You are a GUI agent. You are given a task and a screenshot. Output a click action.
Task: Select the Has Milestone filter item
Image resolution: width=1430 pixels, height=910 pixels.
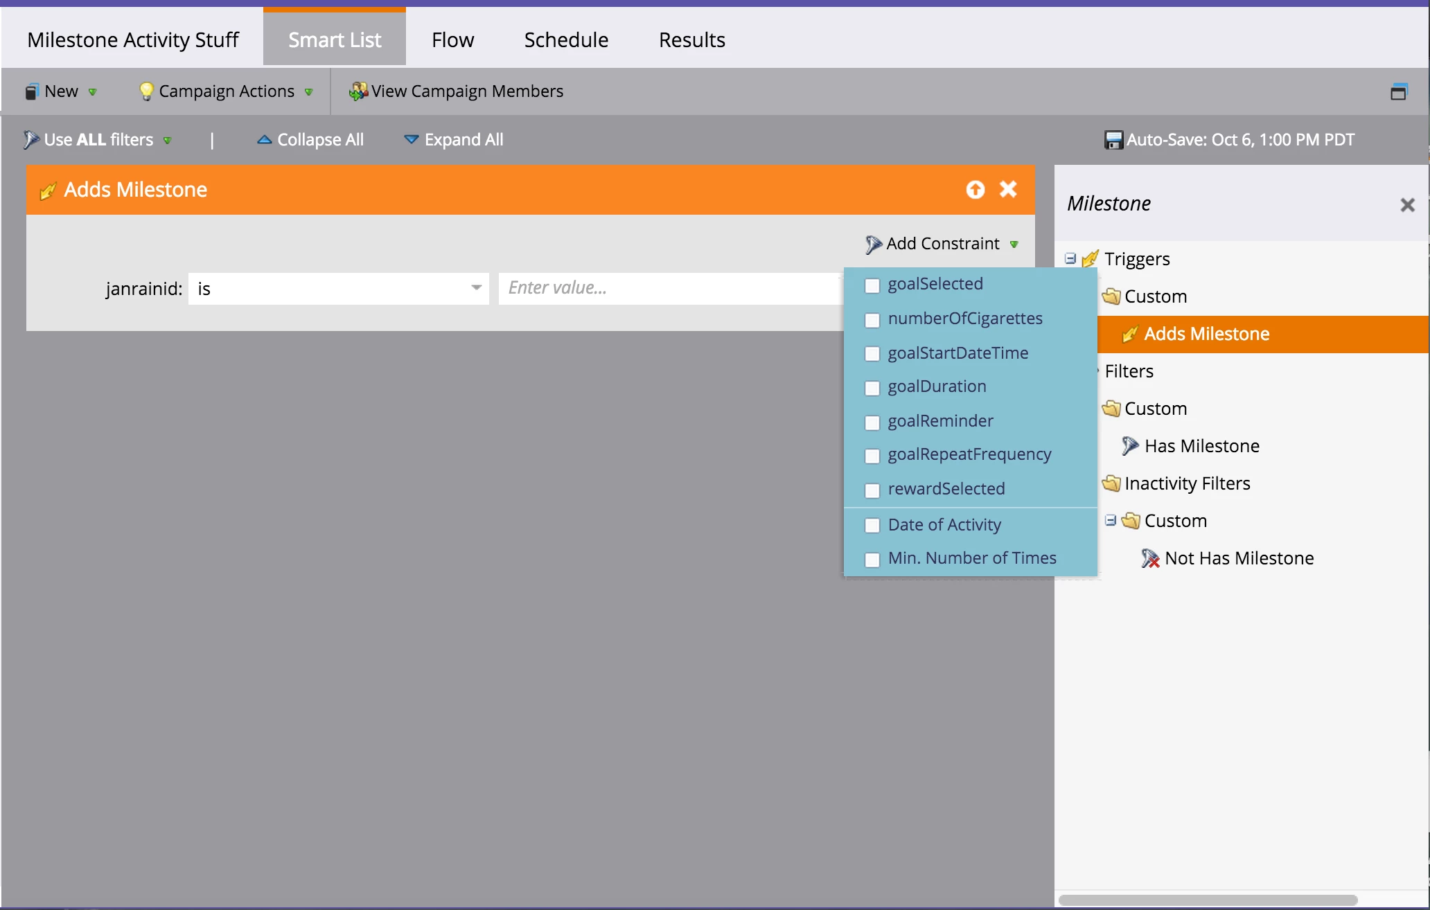[x=1201, y=446]
